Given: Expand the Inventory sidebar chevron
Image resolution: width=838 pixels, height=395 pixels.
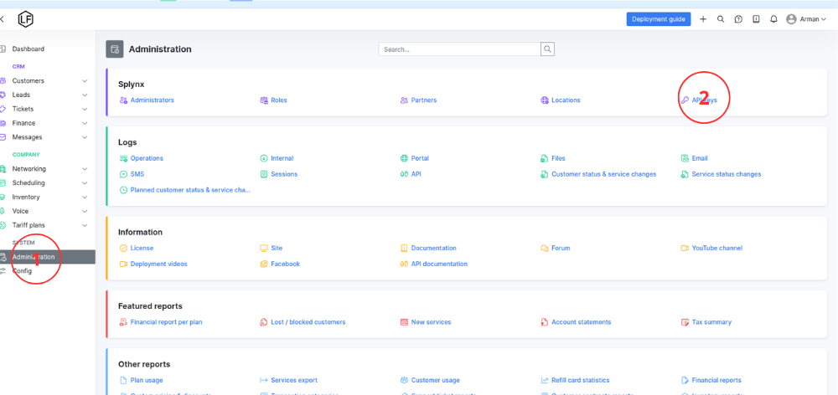Looking at the screenshot, I should point(85,197).
